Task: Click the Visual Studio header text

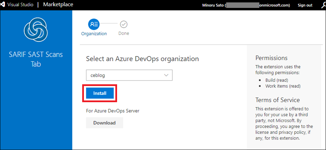Action: [x=20, y=5]
